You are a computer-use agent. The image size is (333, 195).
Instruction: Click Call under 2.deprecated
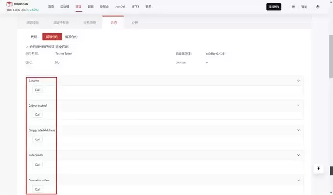(37, 115)
